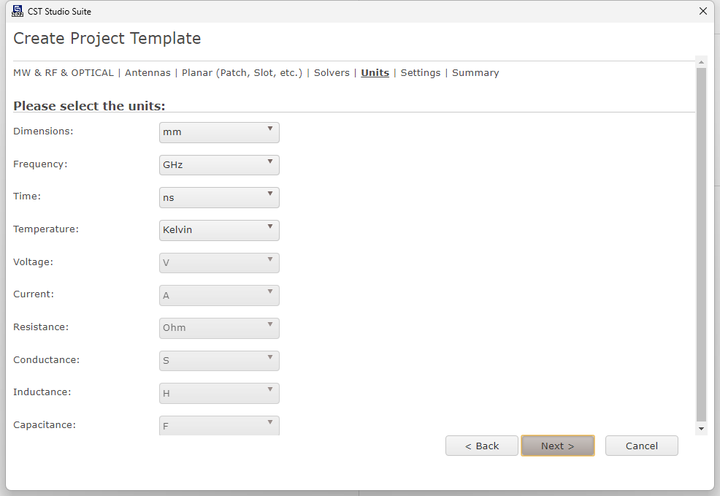Click the Dimensions label
This screenshot has height=496, width=720.
[x=43, y=131]
